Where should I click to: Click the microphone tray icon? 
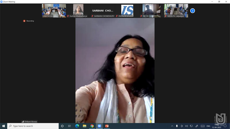tap(177, 126)
